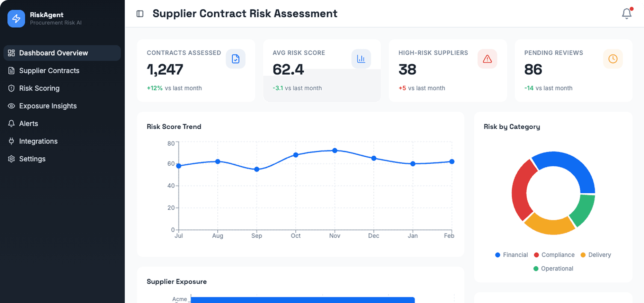Click the document icon on Contracts Assessed card
Viewport: 644px width, 303px height.
click(236, 59)
